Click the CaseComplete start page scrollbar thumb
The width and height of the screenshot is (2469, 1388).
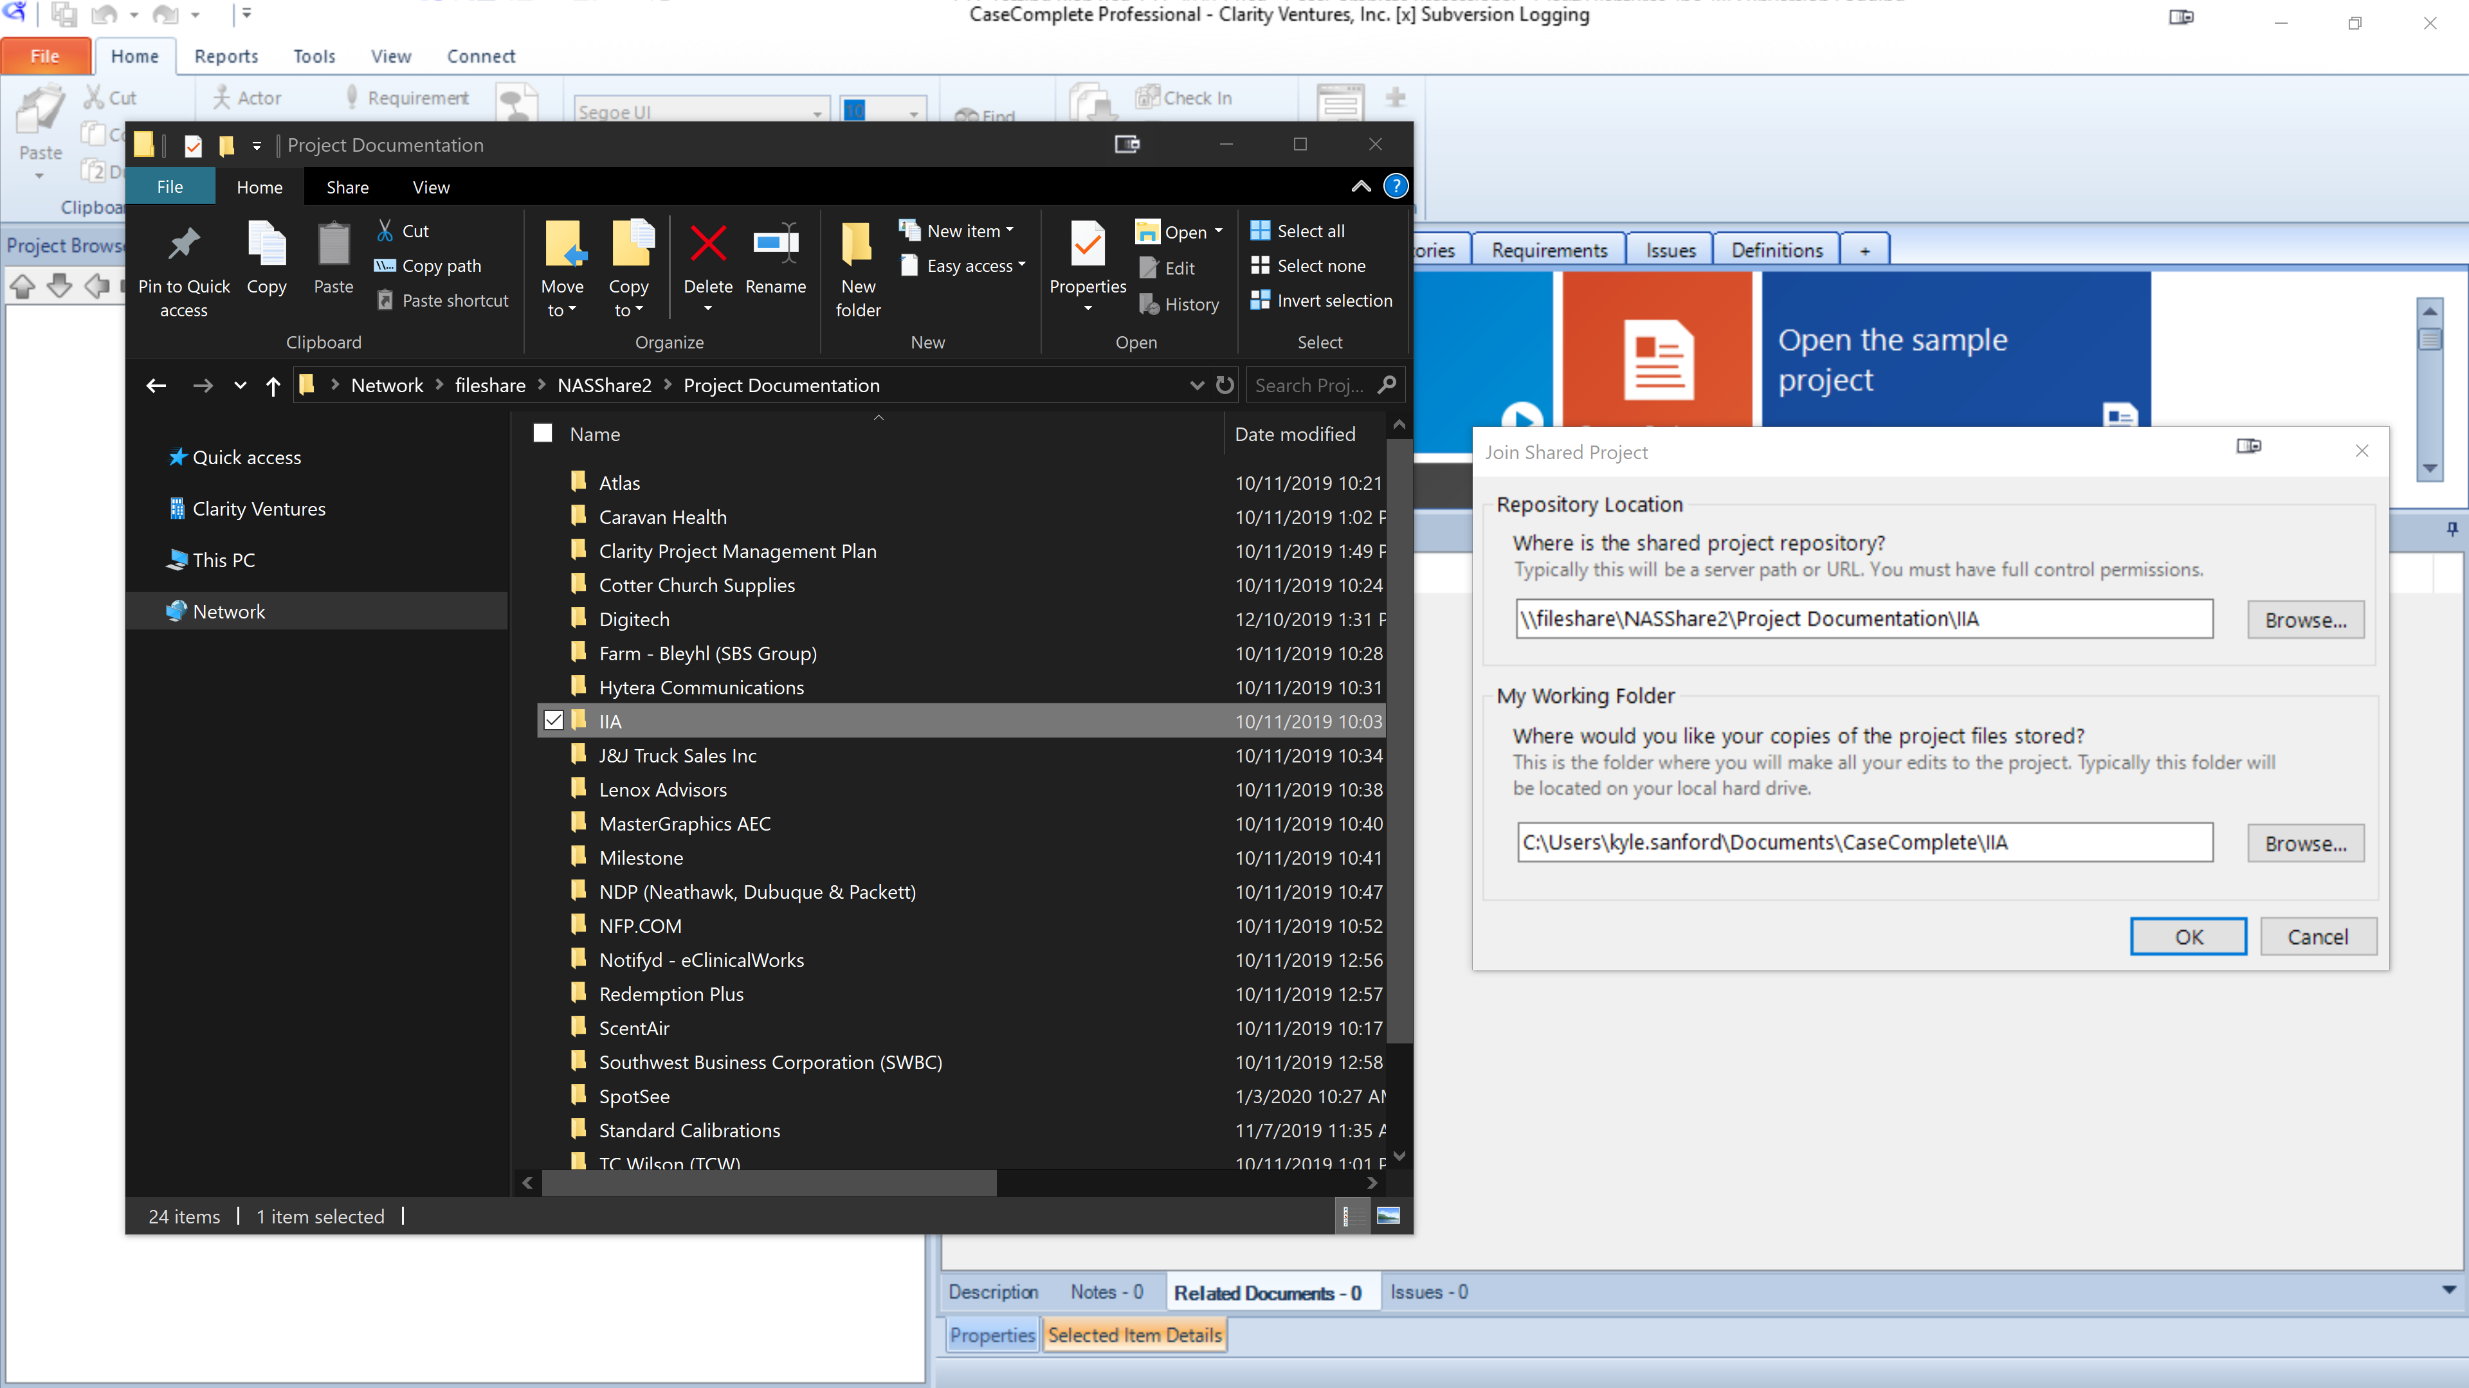[x=2428, y=338]
